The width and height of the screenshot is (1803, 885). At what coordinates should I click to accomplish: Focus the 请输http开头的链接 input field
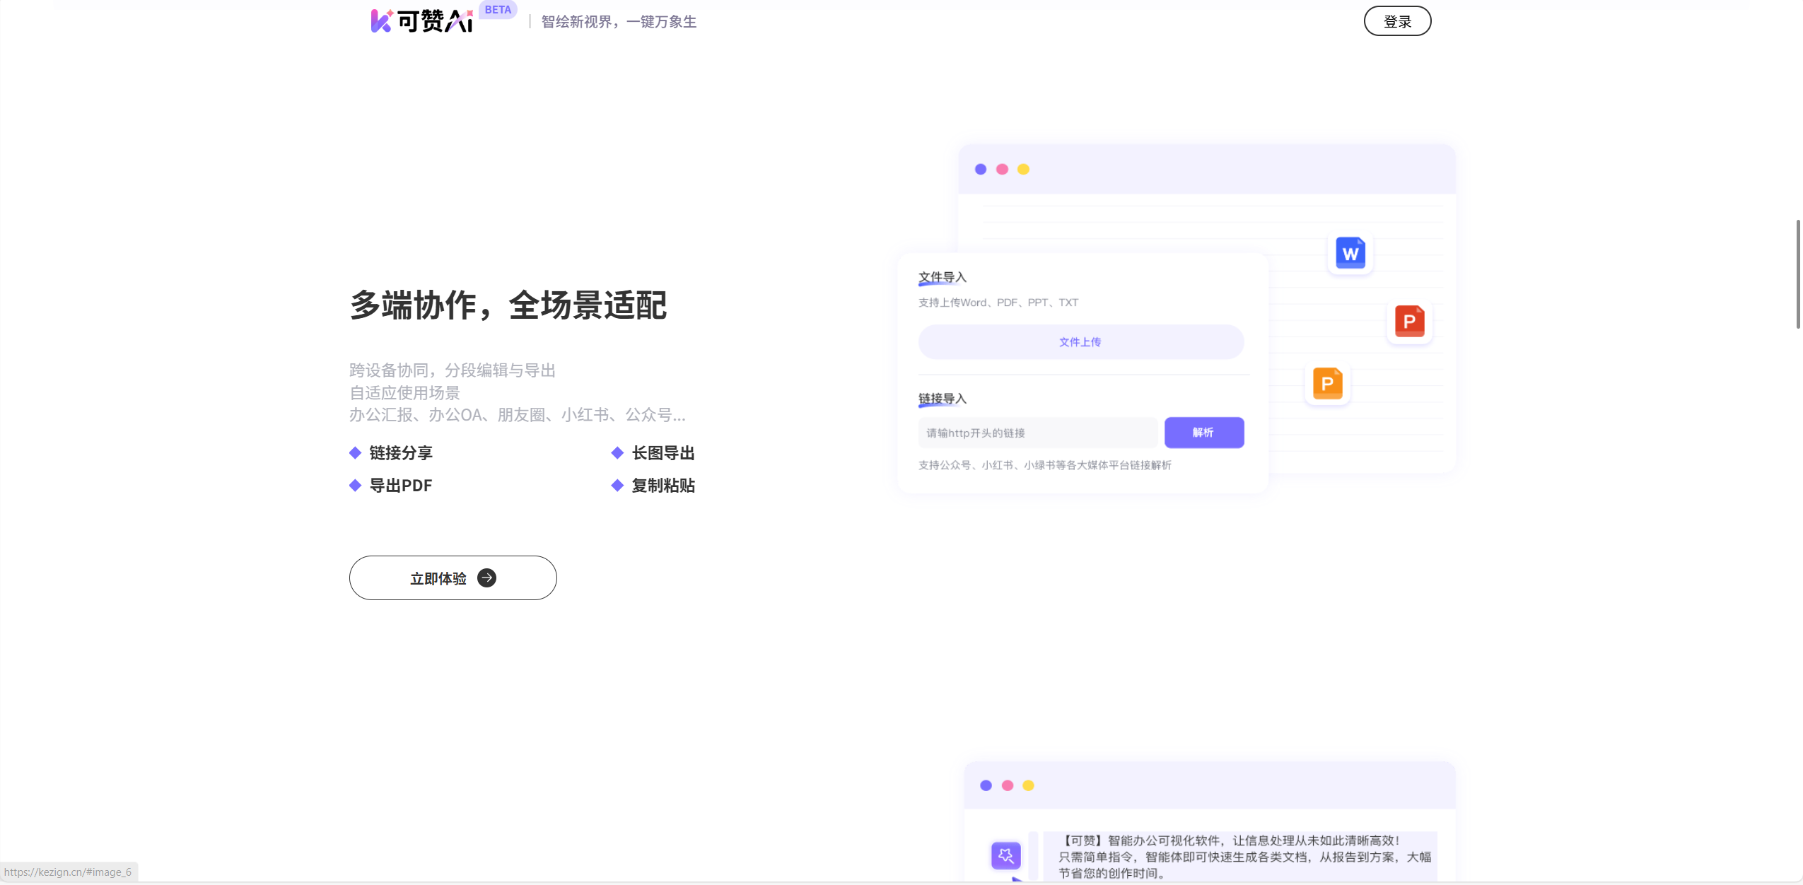[x=1037, y=433]
